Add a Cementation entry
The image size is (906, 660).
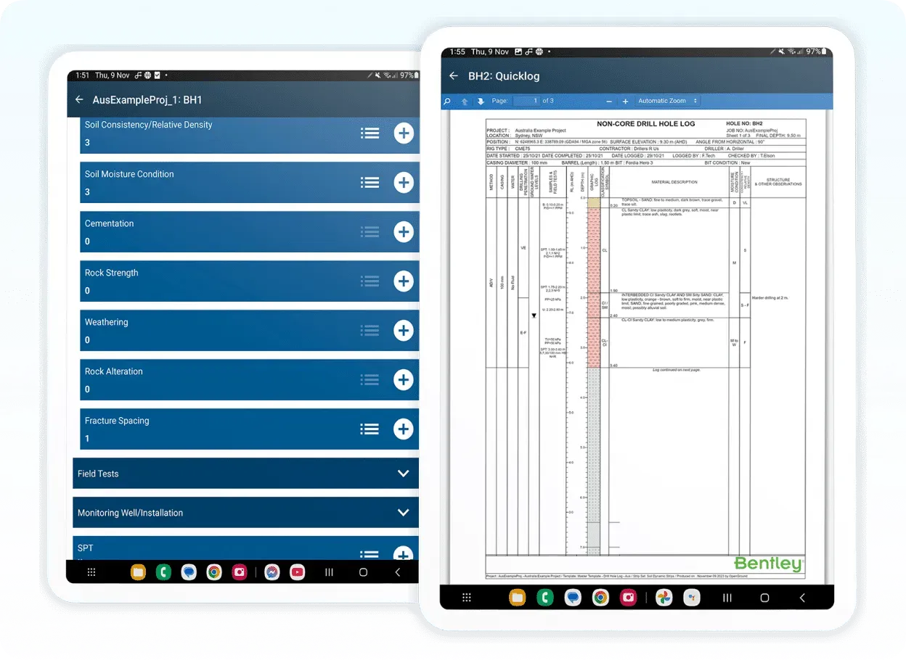(x=404, y=232)
